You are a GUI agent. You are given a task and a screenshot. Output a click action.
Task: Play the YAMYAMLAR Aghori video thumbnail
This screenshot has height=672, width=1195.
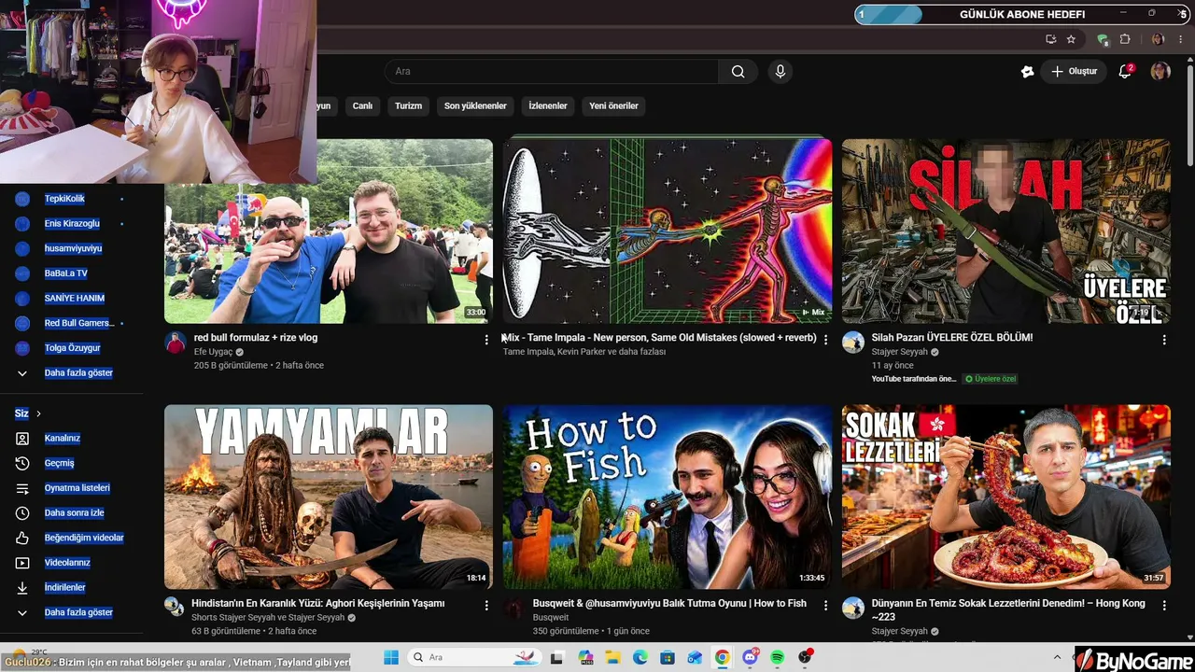coord(329,497)
